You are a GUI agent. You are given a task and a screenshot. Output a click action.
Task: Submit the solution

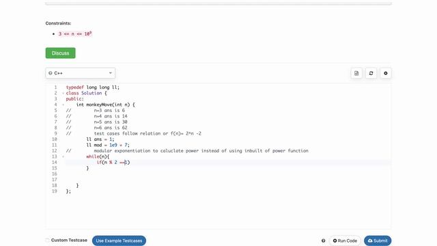378,241
